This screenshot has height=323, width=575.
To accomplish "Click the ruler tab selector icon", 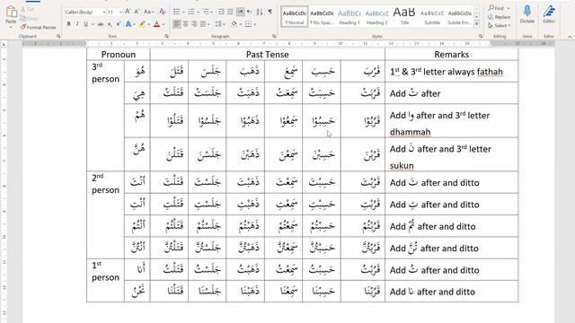I will 4,44.
